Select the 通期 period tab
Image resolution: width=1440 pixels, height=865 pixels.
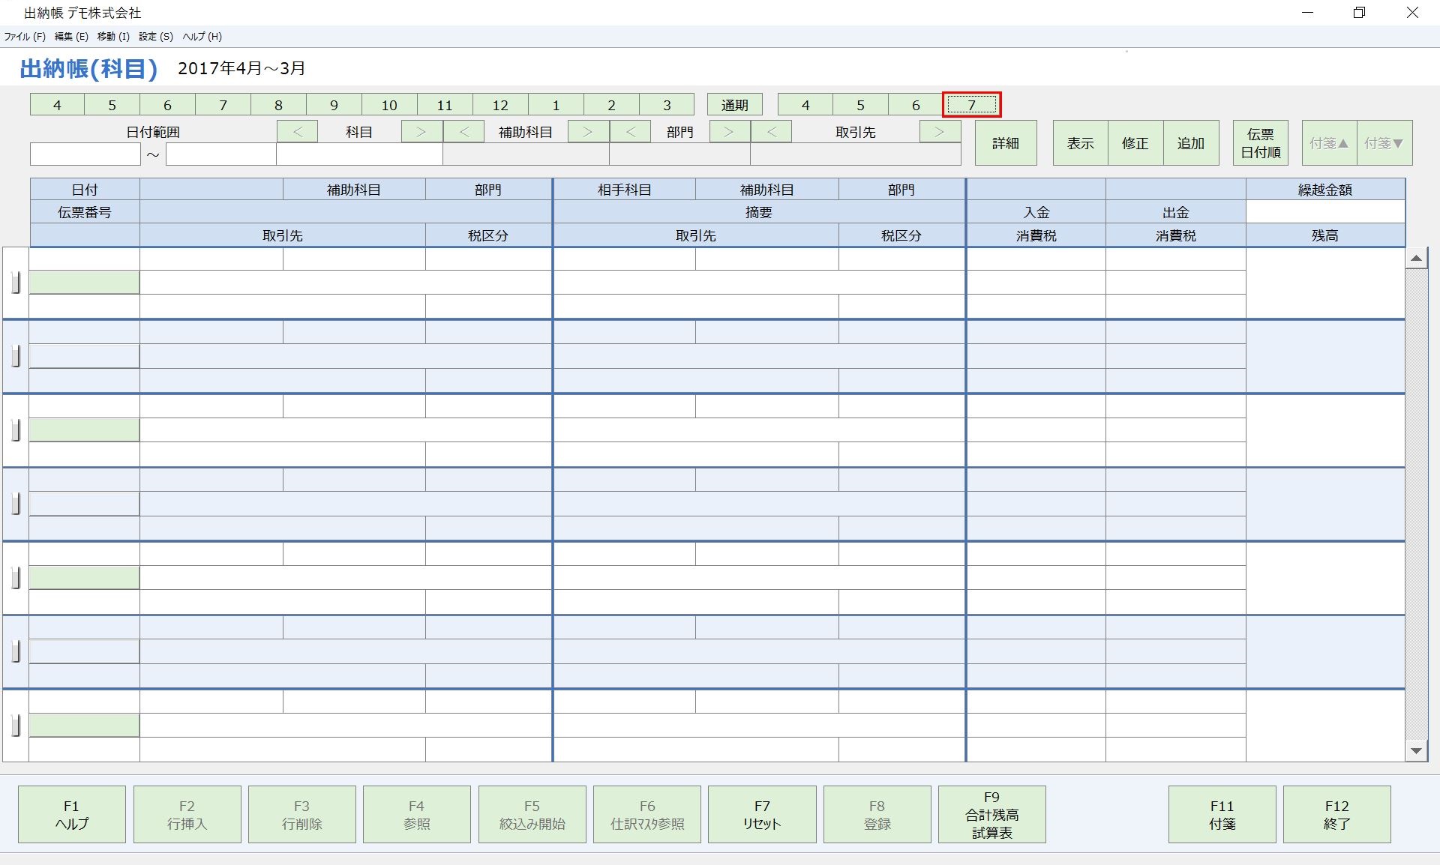[734, 105]
